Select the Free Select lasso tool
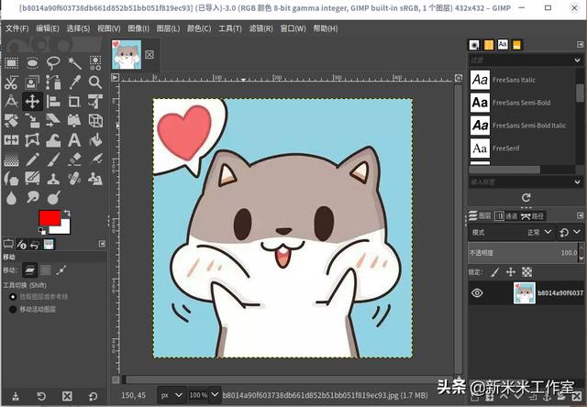 click(53, 63)
